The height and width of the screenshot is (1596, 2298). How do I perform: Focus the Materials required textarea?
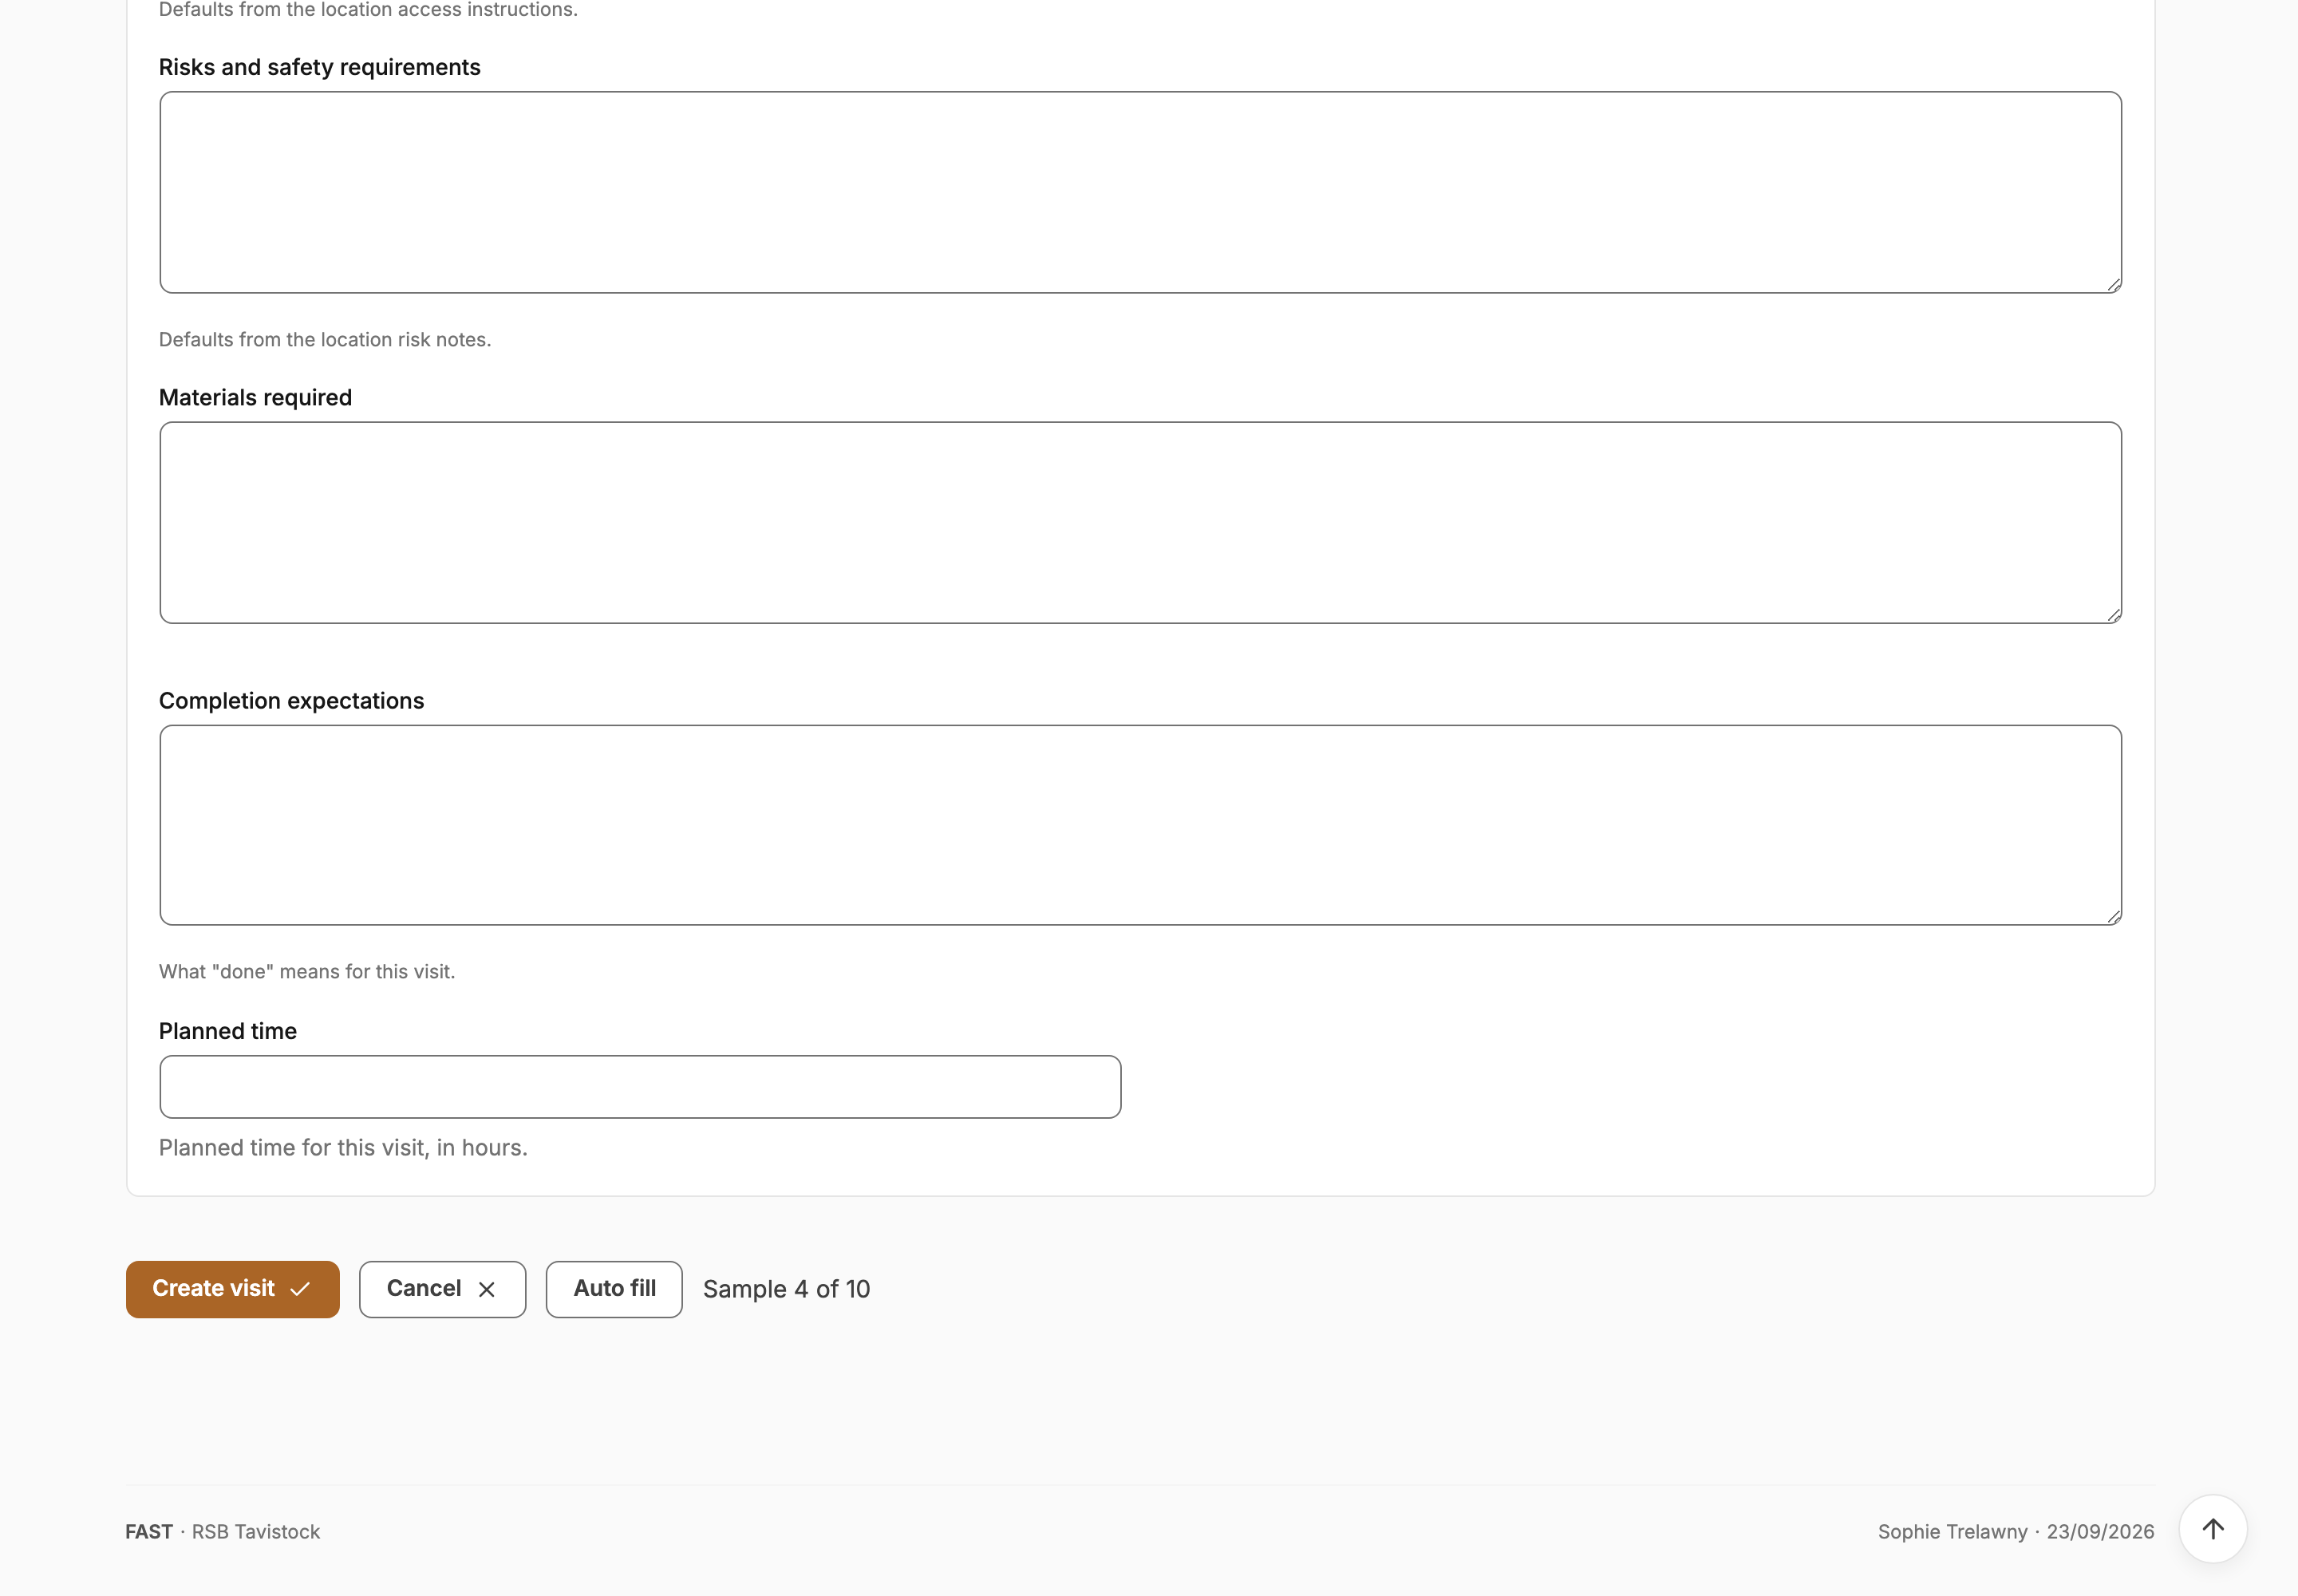click(x=1140, y=522)
